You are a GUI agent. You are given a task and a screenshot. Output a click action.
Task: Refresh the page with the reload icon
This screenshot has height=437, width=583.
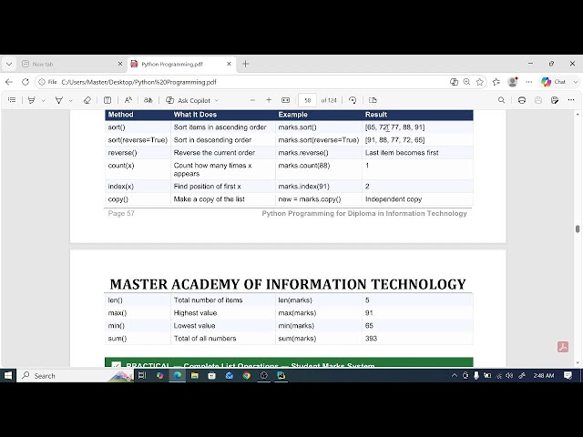coord(26,82)
